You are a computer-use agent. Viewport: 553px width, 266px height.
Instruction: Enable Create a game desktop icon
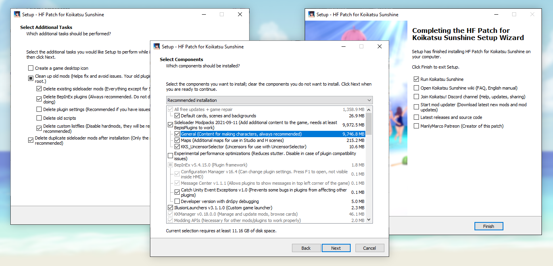[x=31, y=68]
